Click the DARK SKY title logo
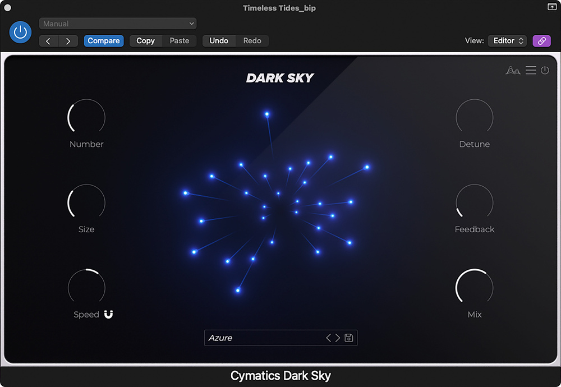This screenshot has height=387, width=561. pos(280,78)
